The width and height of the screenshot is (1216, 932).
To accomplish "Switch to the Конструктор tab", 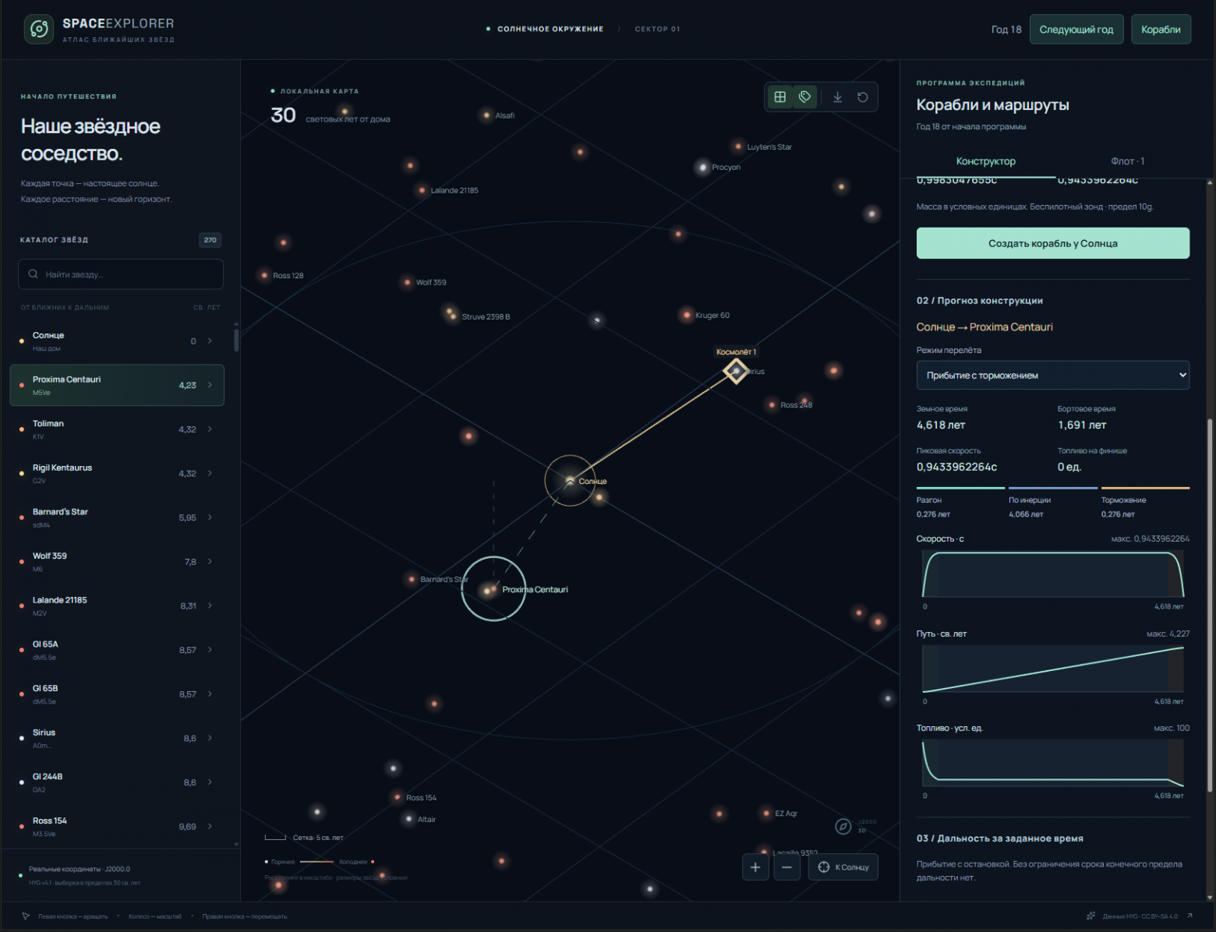I will 986,161.
